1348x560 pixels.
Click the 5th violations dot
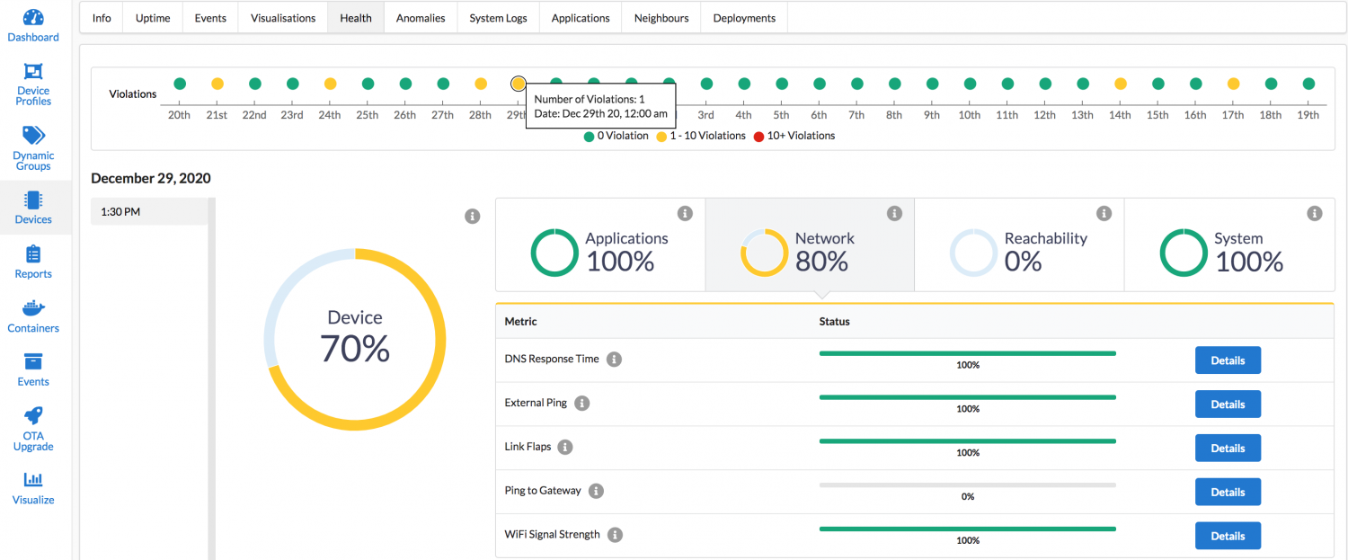[782, 84]
